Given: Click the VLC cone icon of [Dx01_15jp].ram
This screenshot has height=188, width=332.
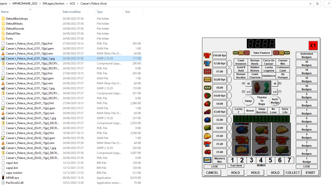Looking at the screenshot, I should point(3,113).
